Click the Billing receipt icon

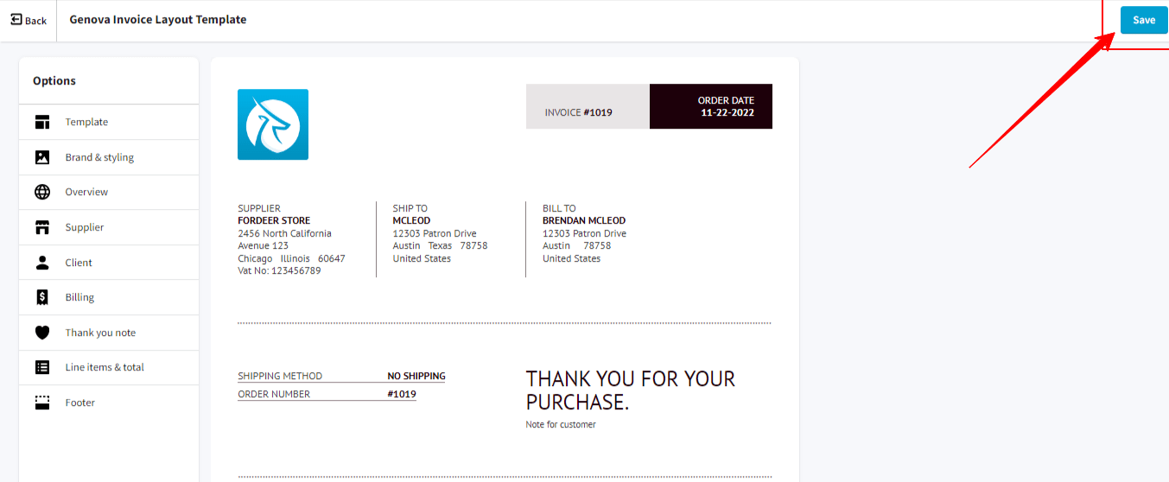[x=42, y=297]
